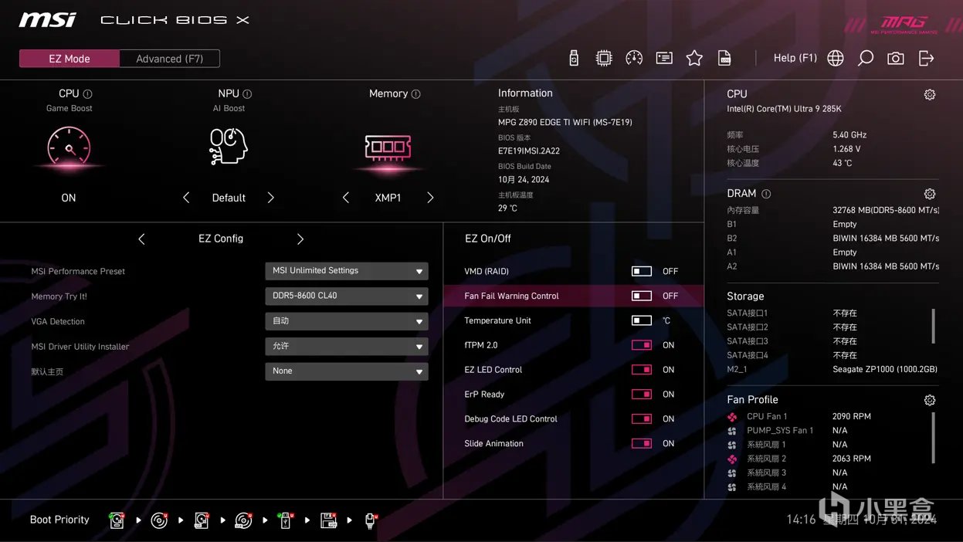Go to next EZ Config page arrow
This screenshot has width=963, height=542.
click(300, 239)
